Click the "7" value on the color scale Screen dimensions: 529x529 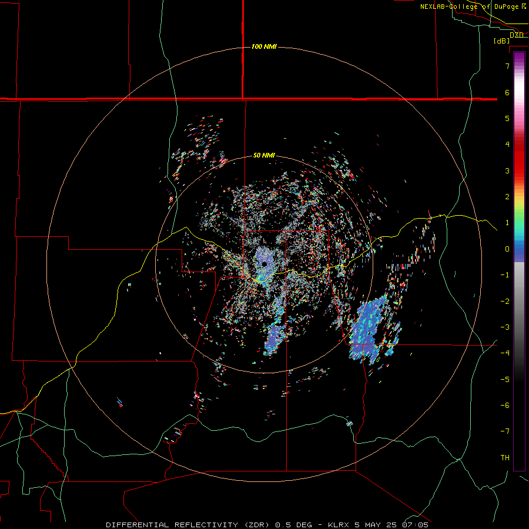click(x=507, y=66)
